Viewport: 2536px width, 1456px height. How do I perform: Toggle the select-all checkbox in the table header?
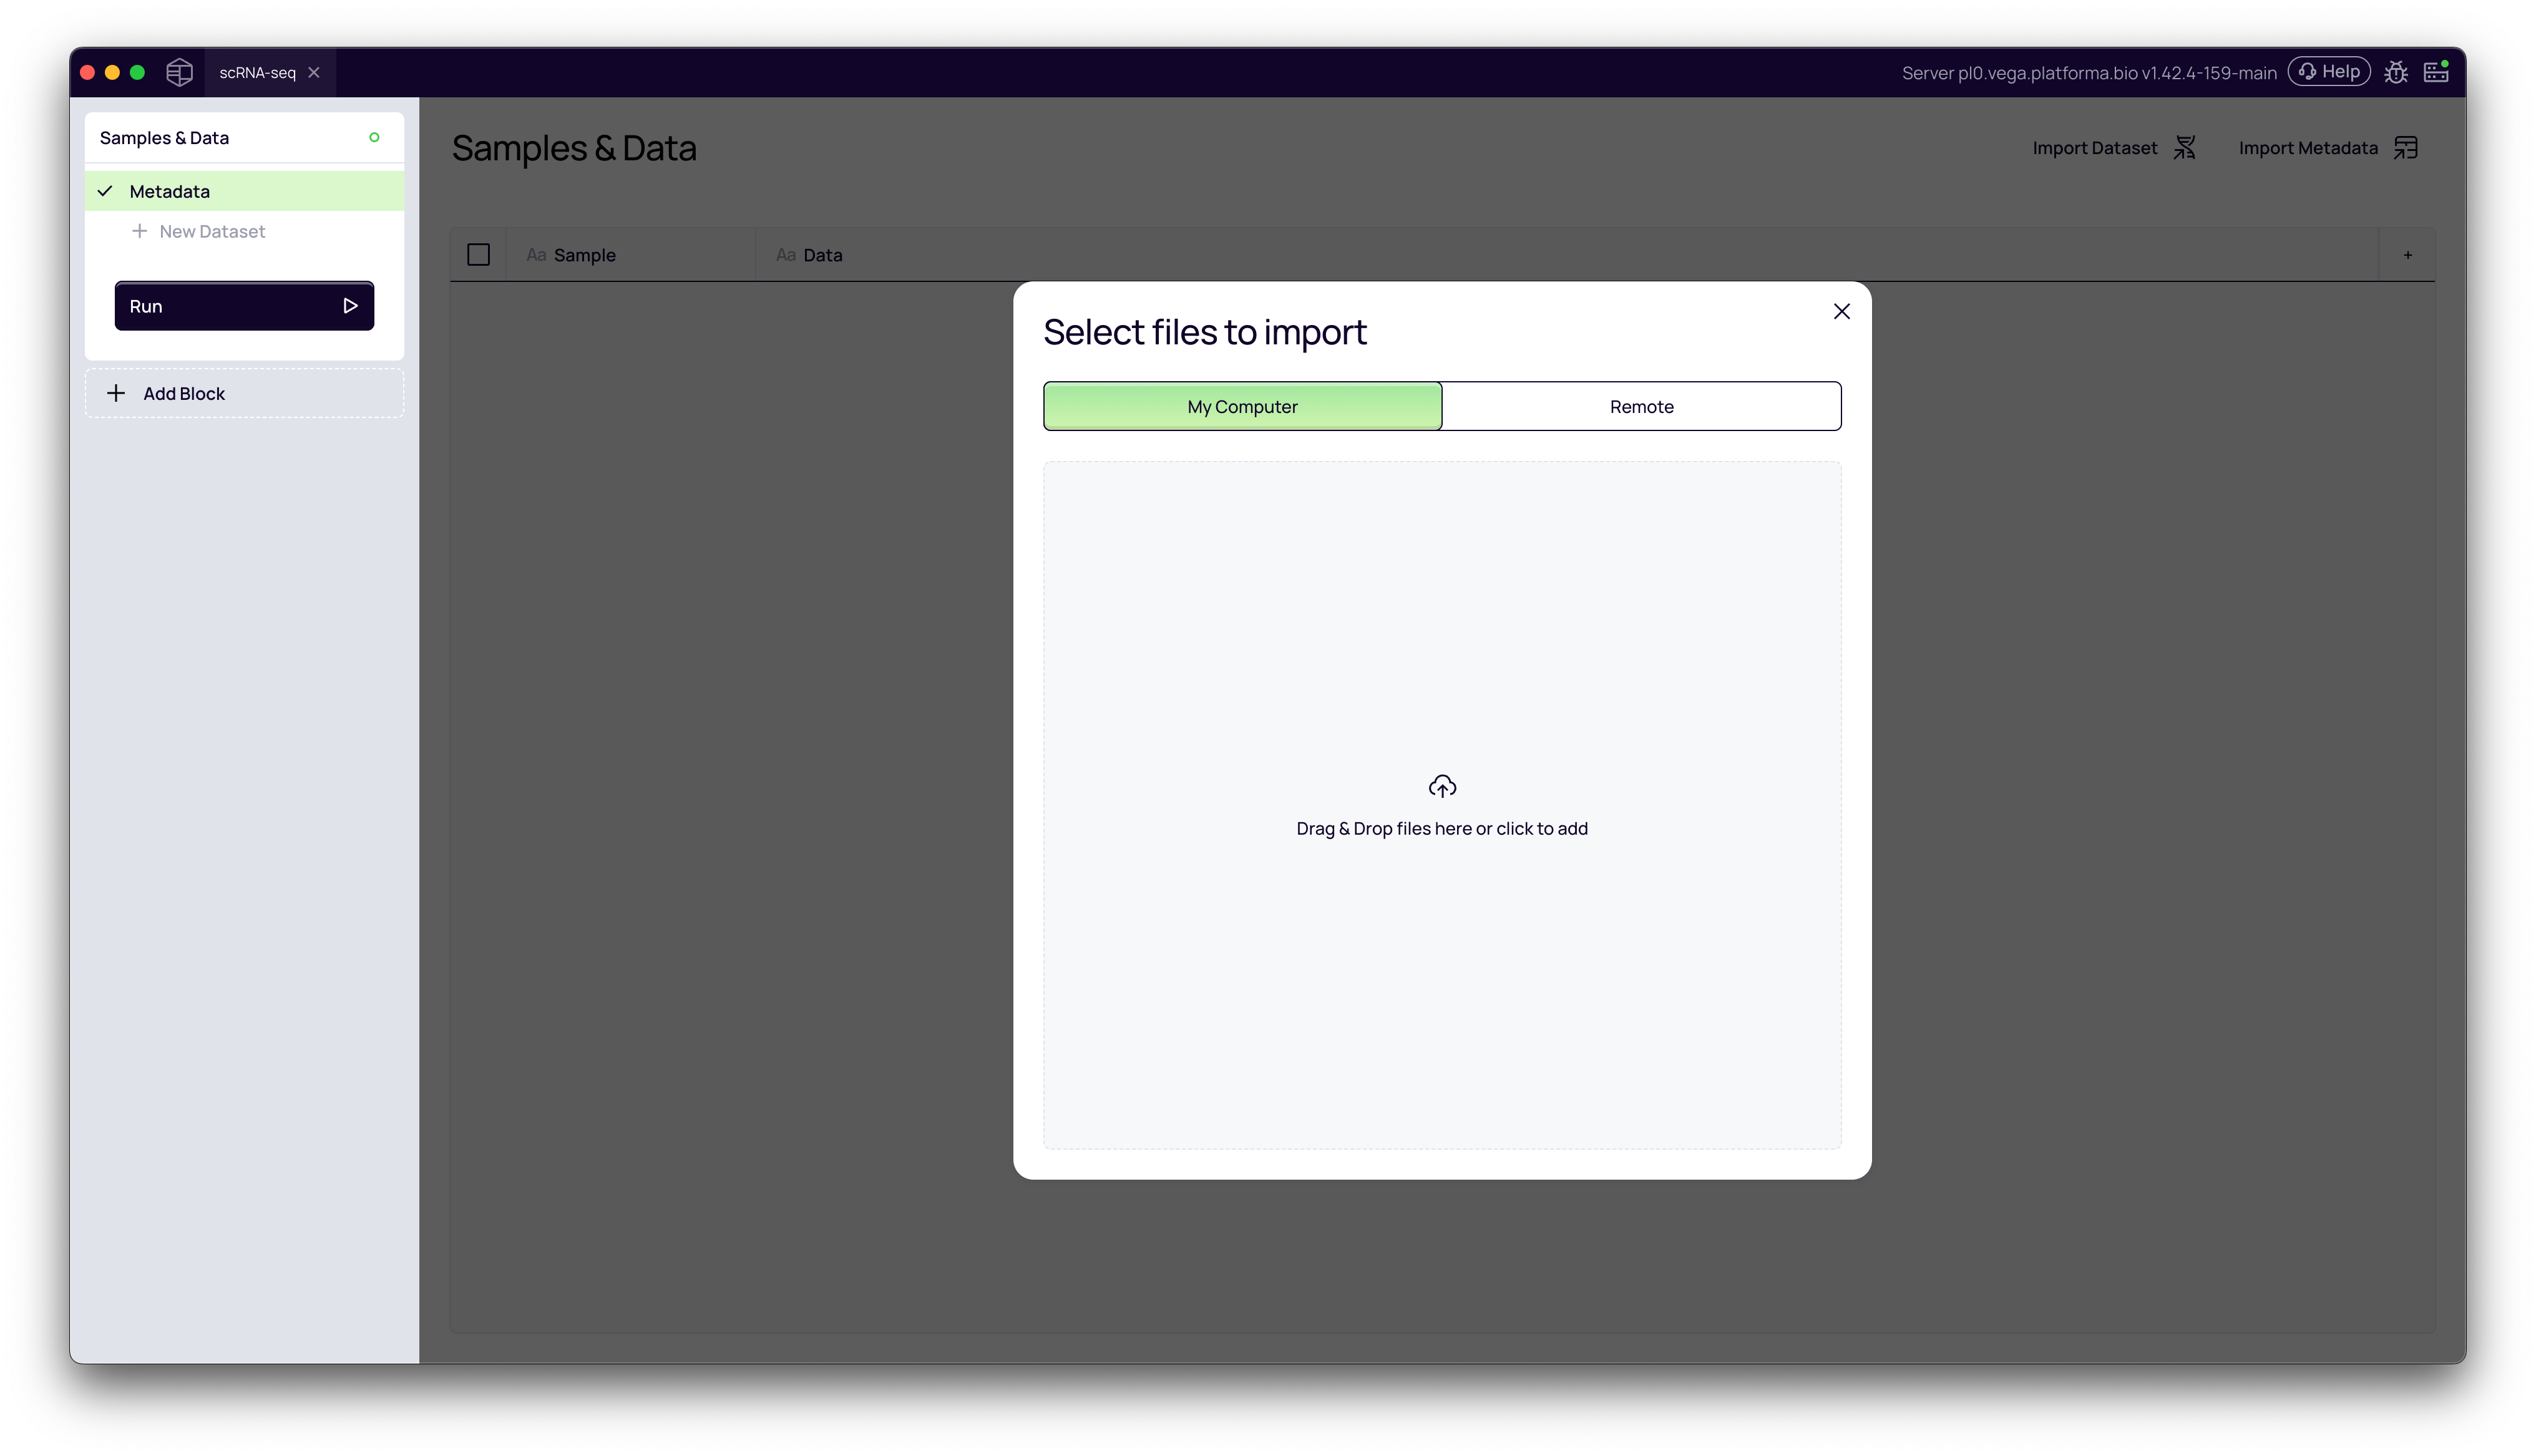tap(478, 254)
